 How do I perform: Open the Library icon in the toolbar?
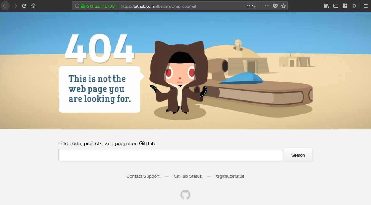[326, 6]
